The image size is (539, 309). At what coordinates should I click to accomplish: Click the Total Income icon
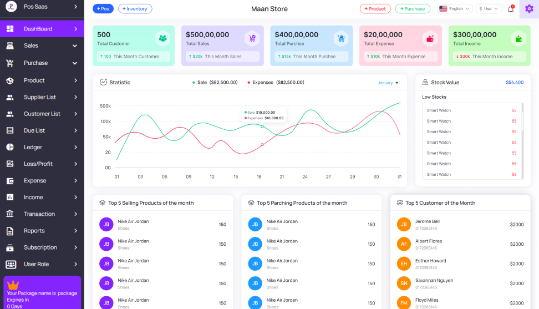click(518, 38)
